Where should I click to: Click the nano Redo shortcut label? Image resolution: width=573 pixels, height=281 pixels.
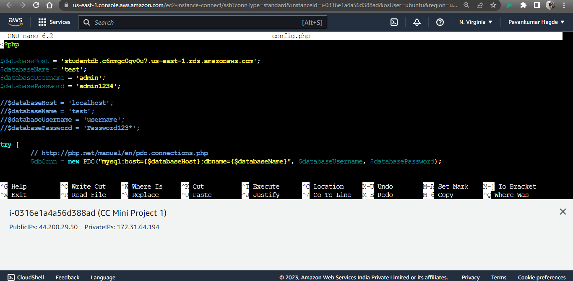385,195
